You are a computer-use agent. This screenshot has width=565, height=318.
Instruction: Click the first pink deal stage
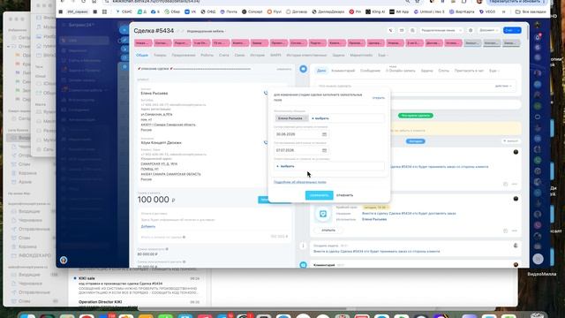coord(143,43)
